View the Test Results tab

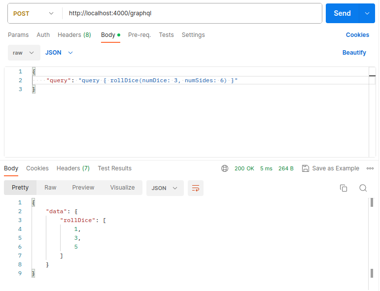click(115, 168)
